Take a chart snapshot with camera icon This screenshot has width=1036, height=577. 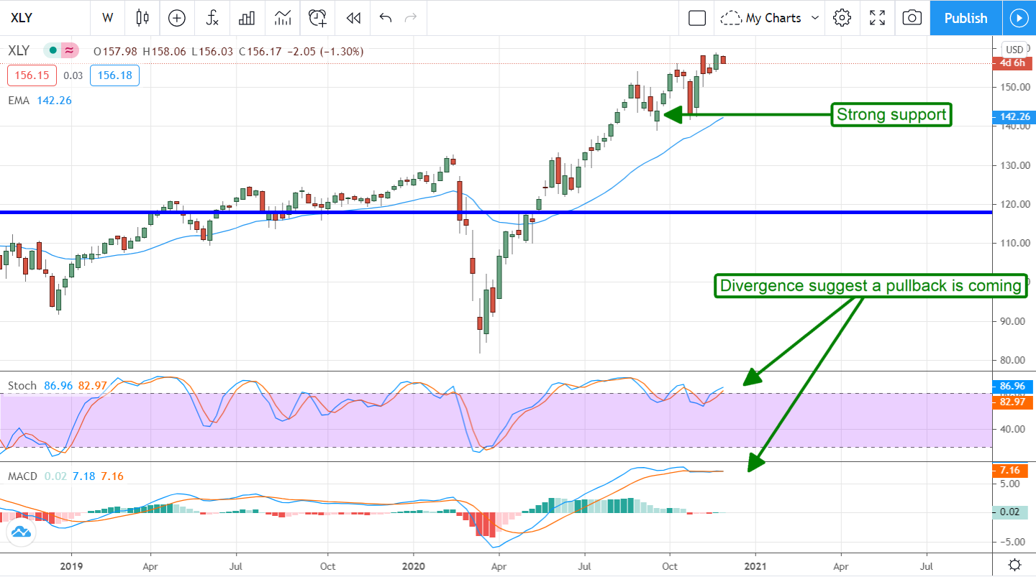pos(912,18)
